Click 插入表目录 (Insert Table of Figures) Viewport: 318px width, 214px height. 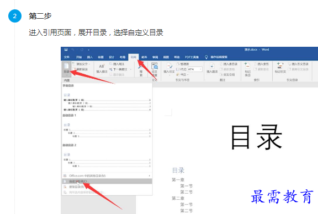[229, 64]
